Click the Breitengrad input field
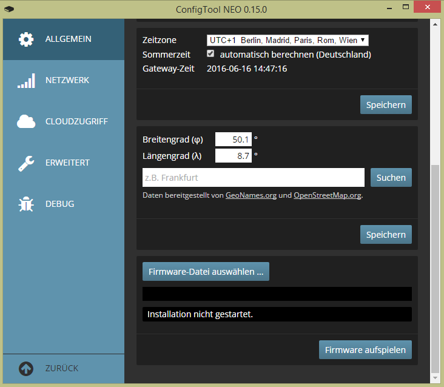Image resolution: width=444 pixels, height=387 pixels. pos(234,140)
